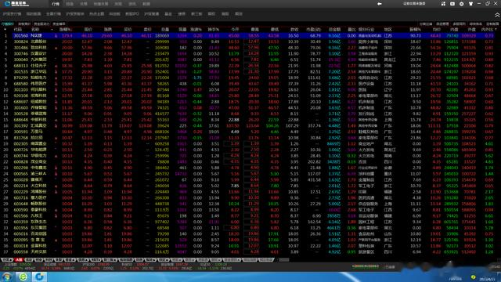Expand the arrow at right end of header row
Viewport: 501px width, 282px height.
coord(496,30)
